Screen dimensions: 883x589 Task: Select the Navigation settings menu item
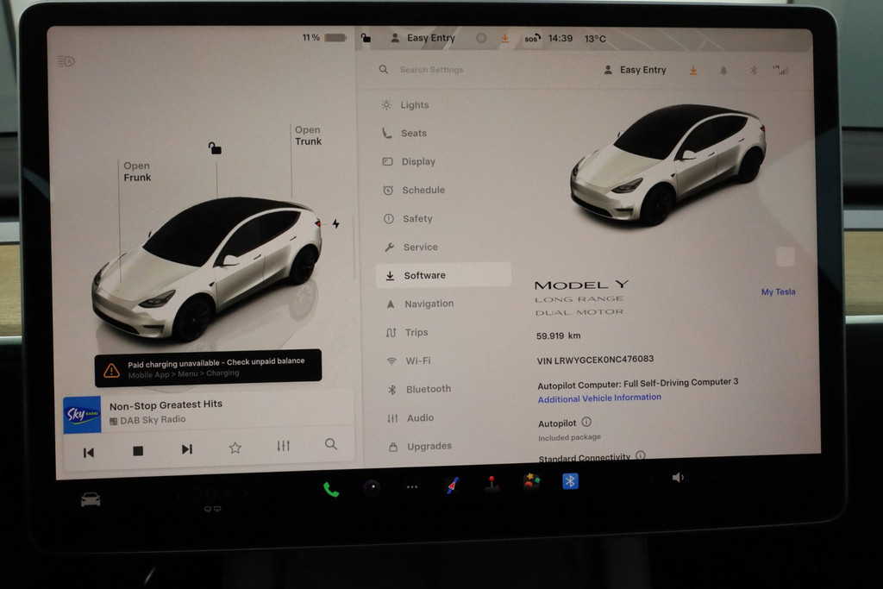429,304
